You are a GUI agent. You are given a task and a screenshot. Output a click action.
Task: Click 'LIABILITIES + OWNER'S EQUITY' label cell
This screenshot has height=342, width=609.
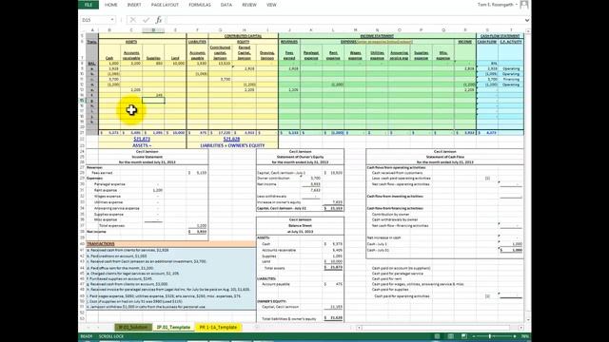pyautogui.click(x=232, y=145)
